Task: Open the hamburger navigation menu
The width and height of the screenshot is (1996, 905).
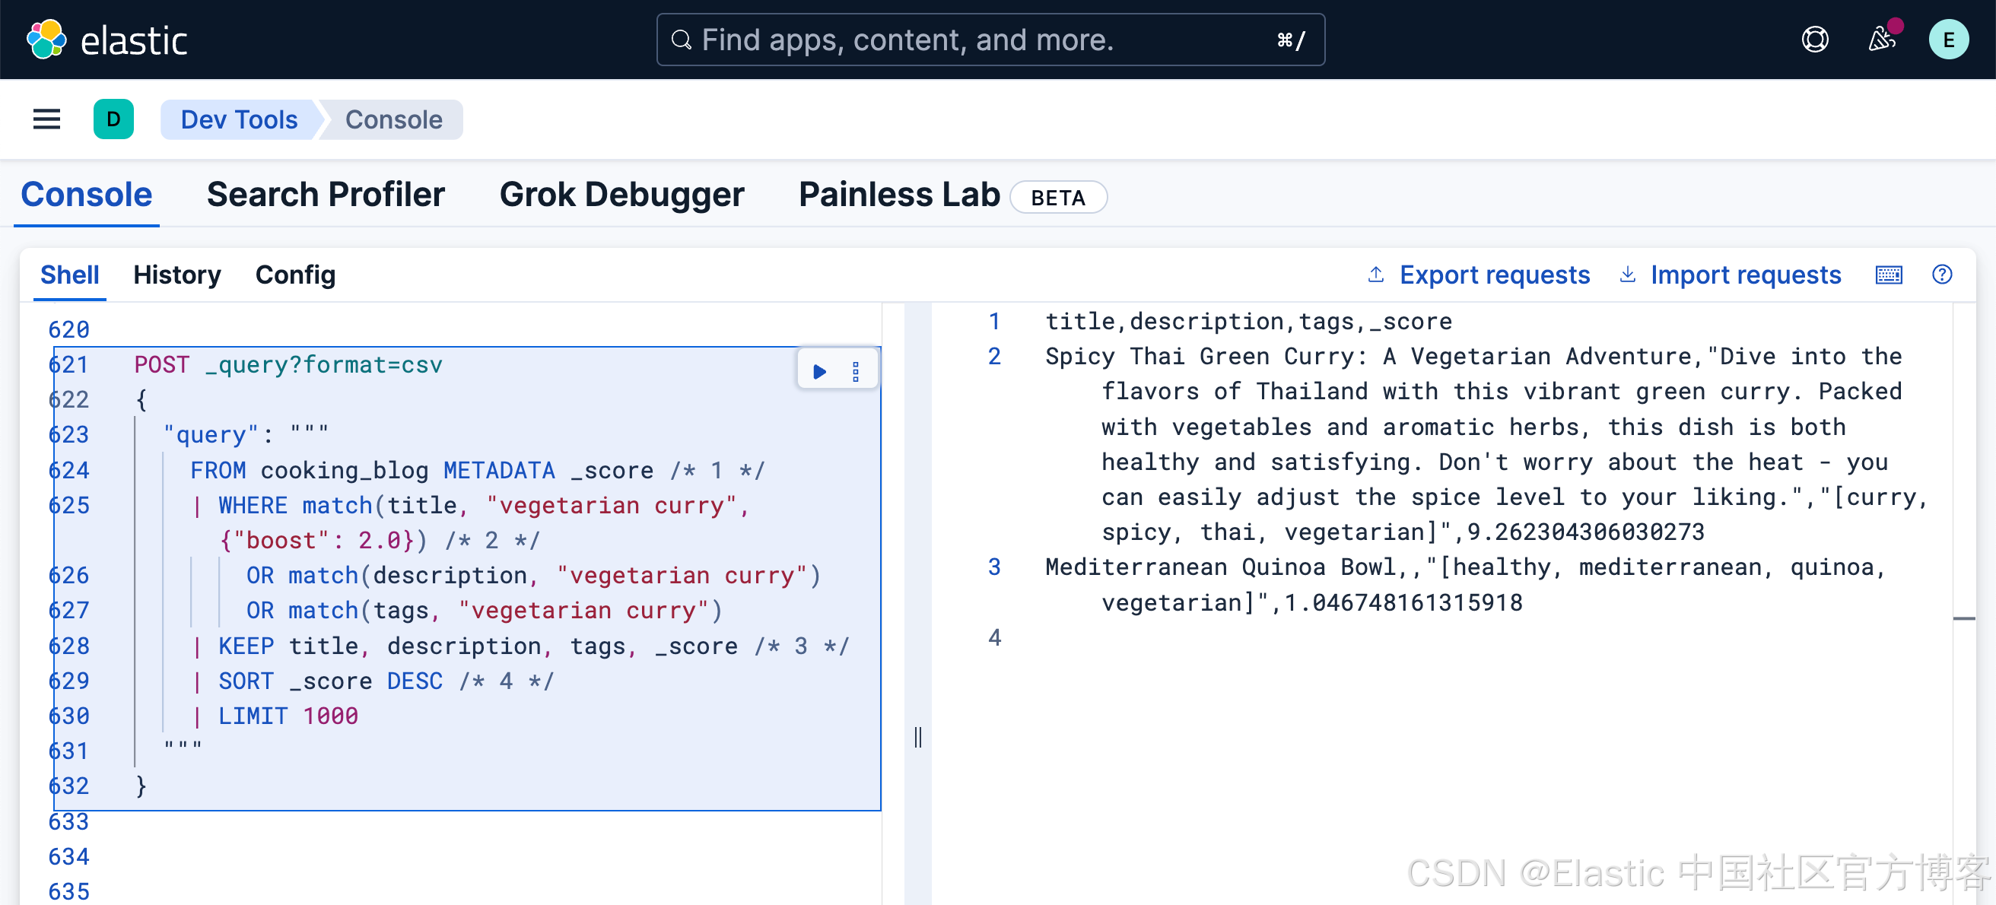Action: click(46, 119)
